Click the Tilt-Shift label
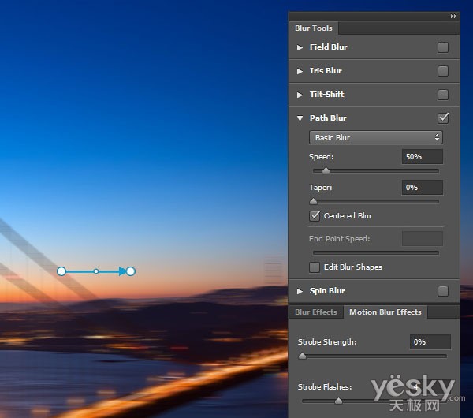Screen dimensions: 473x418 [x=326, y=95]
